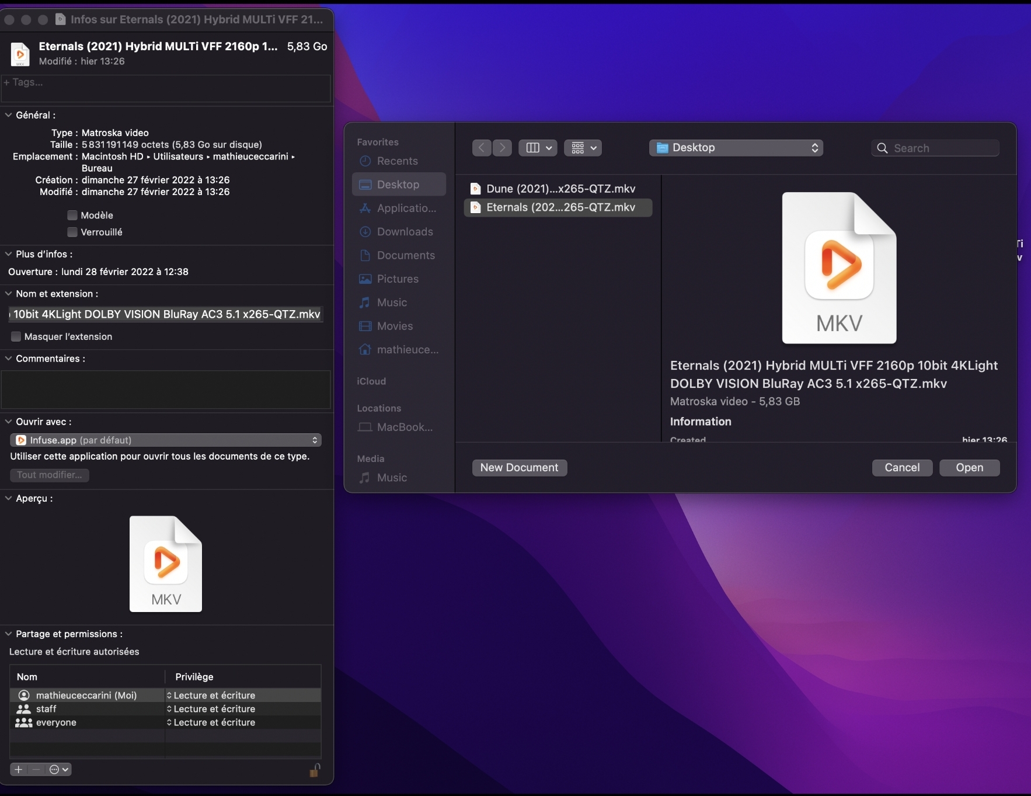Screen dimensions: 1031x796
Task: Go forward in the file dialog
Action: pos(502,148)
